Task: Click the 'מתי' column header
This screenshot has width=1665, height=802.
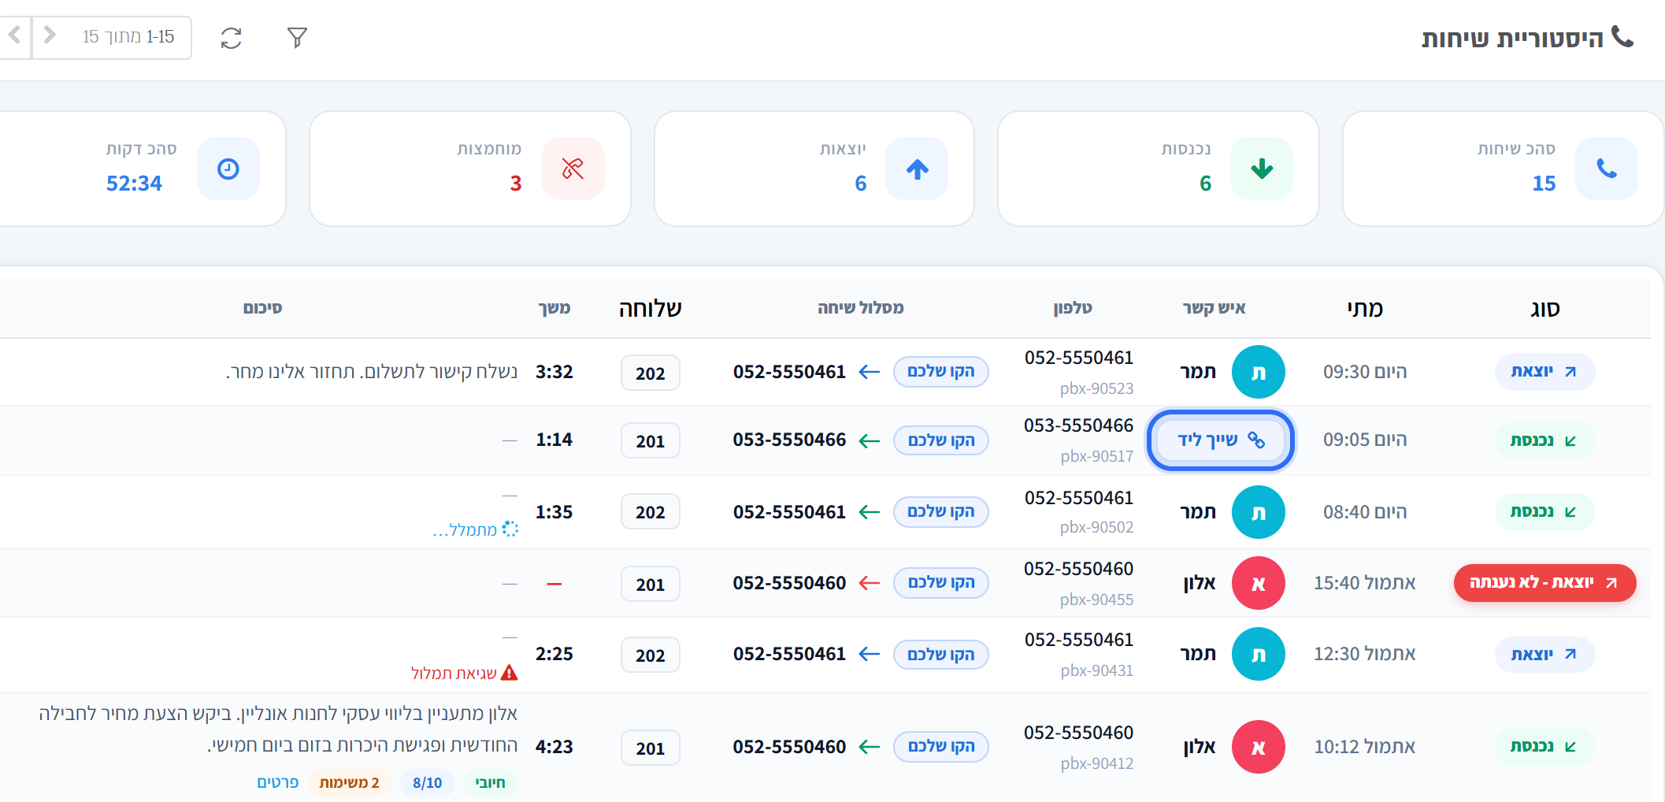Action: coord(1365,309)
